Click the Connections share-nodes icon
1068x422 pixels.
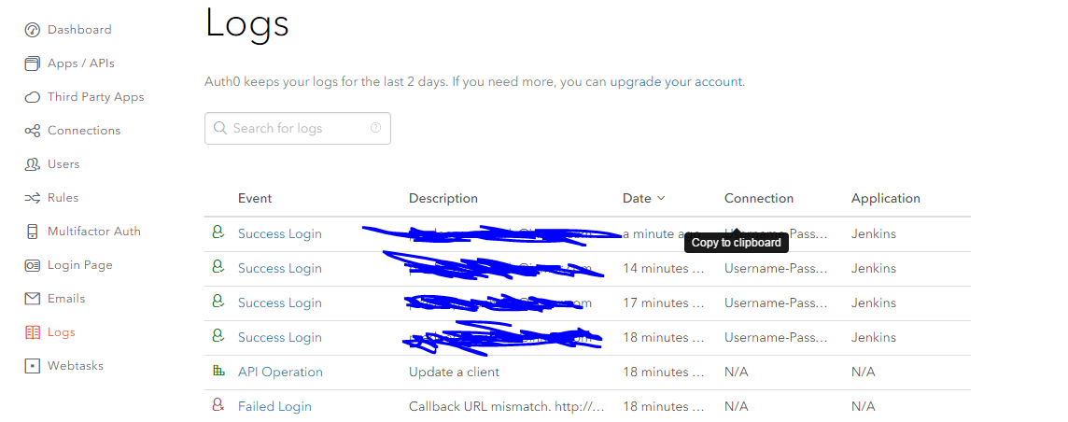tap(32, 131)
